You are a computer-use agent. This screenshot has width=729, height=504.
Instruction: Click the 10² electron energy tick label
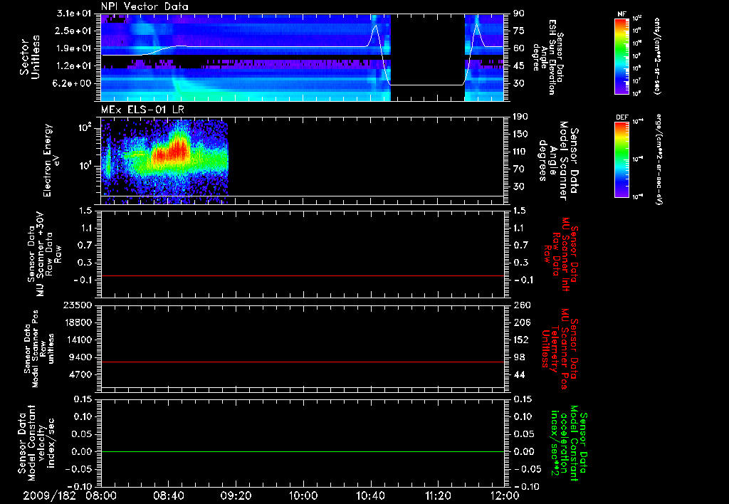(x=85, y=127)
